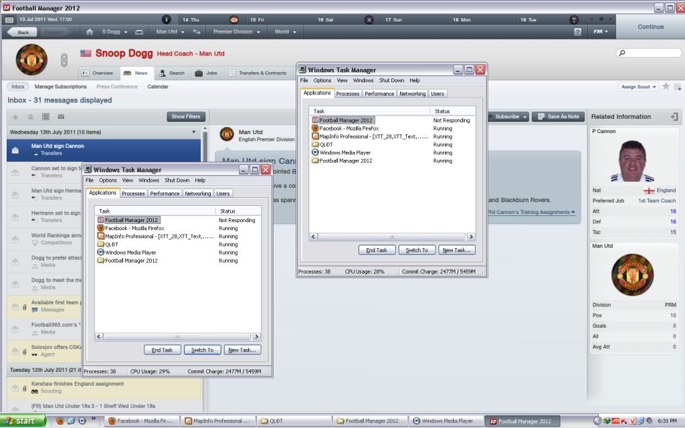Click Switch To in upper Task Manager

pyautogui.click(x=417, y=250)
